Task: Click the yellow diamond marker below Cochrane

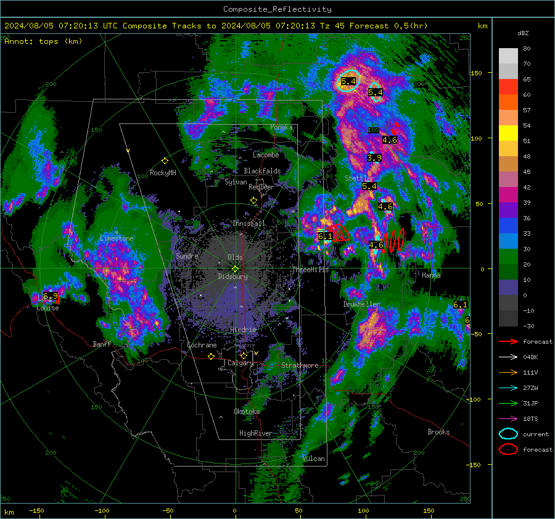Action: pos(211,356)
